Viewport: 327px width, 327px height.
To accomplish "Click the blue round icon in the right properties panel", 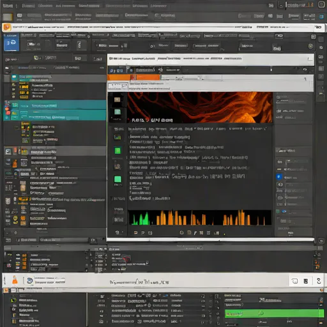I will pyautogui.click(x=279, y=177).
